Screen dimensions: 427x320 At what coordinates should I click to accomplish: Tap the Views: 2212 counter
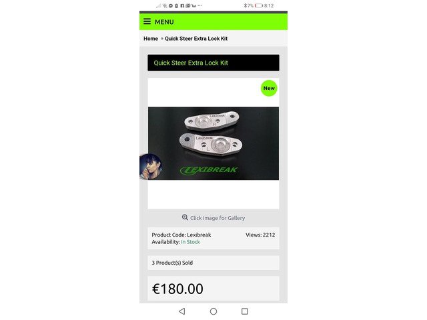pos(260,235)
